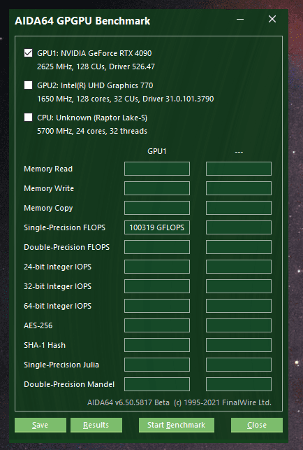This screenshot has height=450, width=303.
Task: Click the GPU1 AES-256 result field
Action: tap(157, 325)
